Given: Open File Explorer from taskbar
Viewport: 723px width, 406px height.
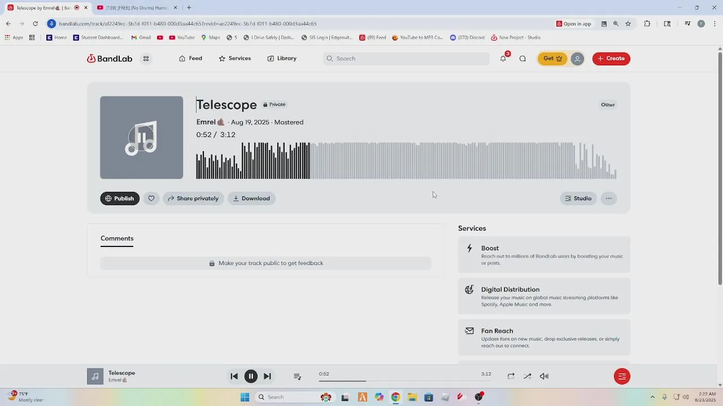Looking at the screenshot, I should point(412,397).
